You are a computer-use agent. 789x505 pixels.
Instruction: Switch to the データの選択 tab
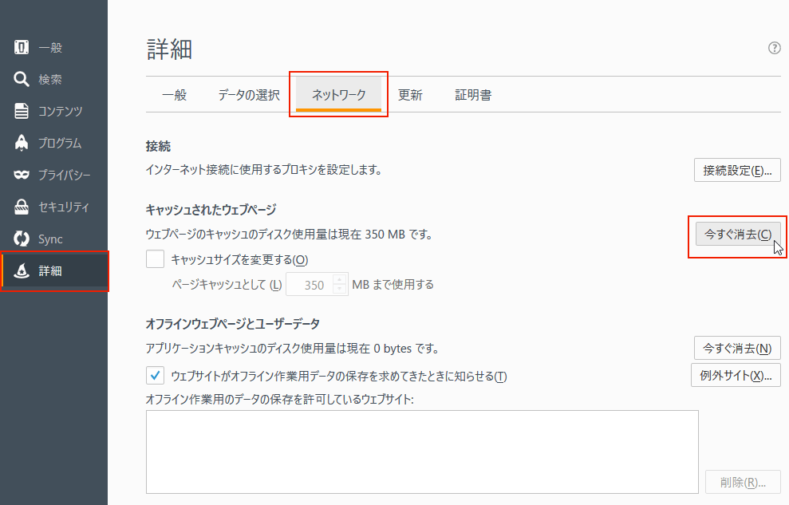coord(249,95)
